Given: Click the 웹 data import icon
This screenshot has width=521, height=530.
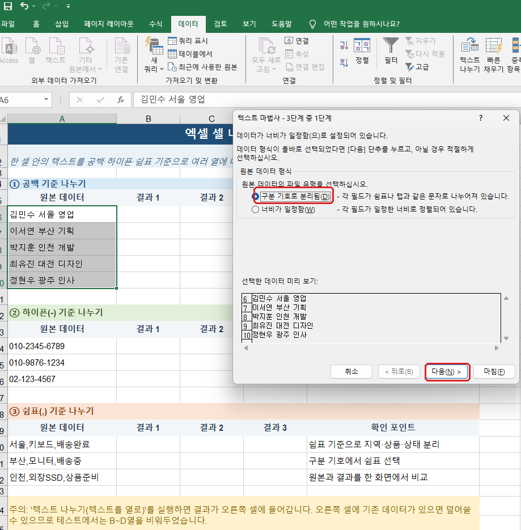Looking at the screenshot, I should (32, 51).
